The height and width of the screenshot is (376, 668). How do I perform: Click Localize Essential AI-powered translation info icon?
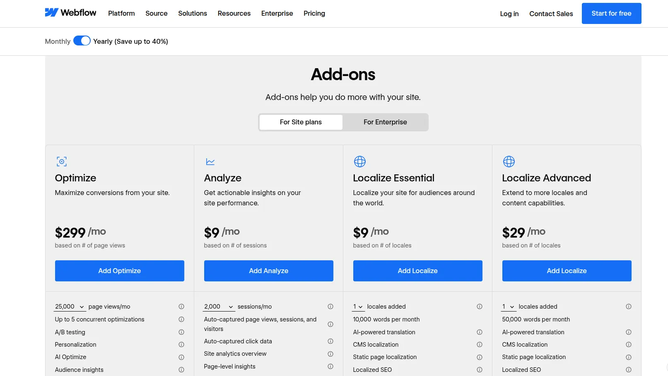[480, 332]
